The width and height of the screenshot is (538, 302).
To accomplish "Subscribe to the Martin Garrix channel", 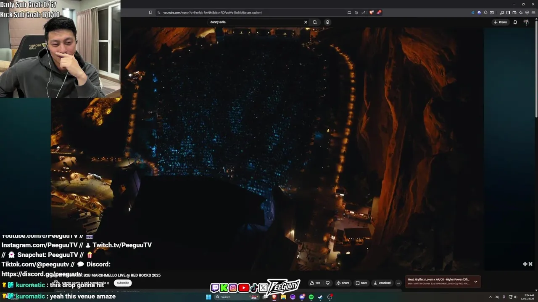I will coord(123,283).
